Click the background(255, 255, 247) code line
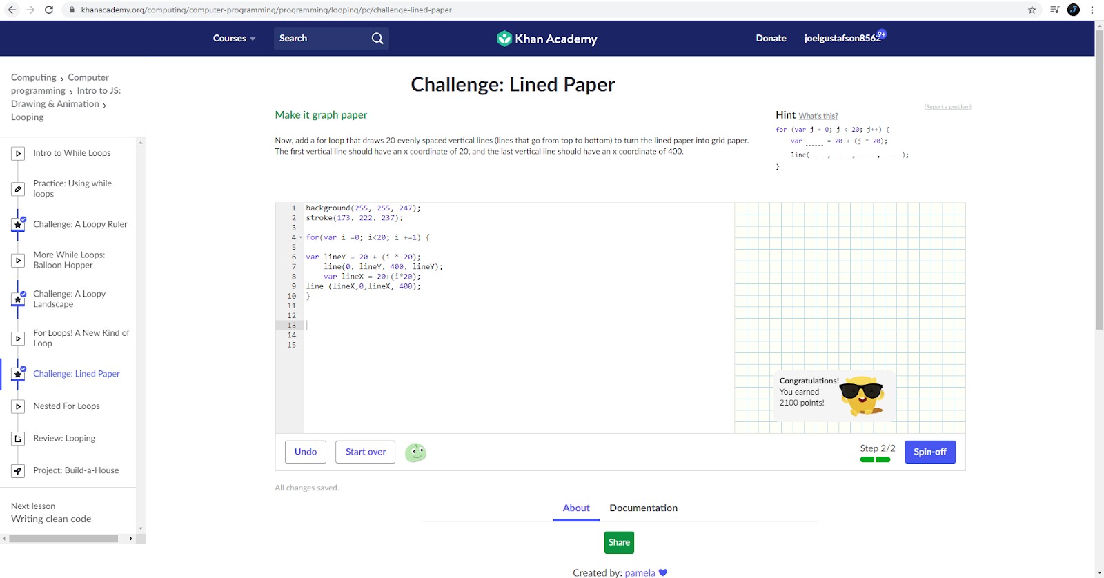 tap(363, 208)
